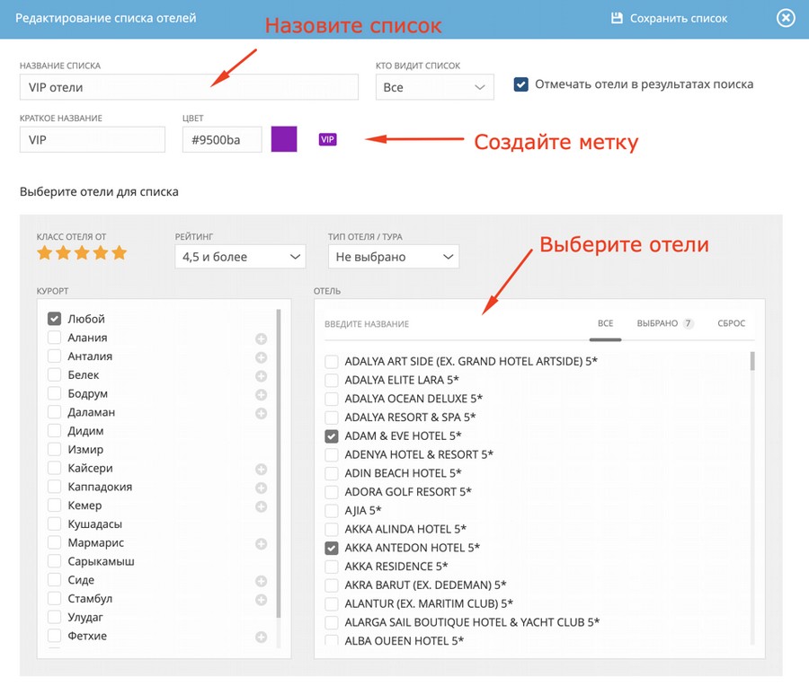Viewport: 809px width, 695px height.
Task: Expand the Анталия resort plus icon
Action: click(x=261, y=357)
